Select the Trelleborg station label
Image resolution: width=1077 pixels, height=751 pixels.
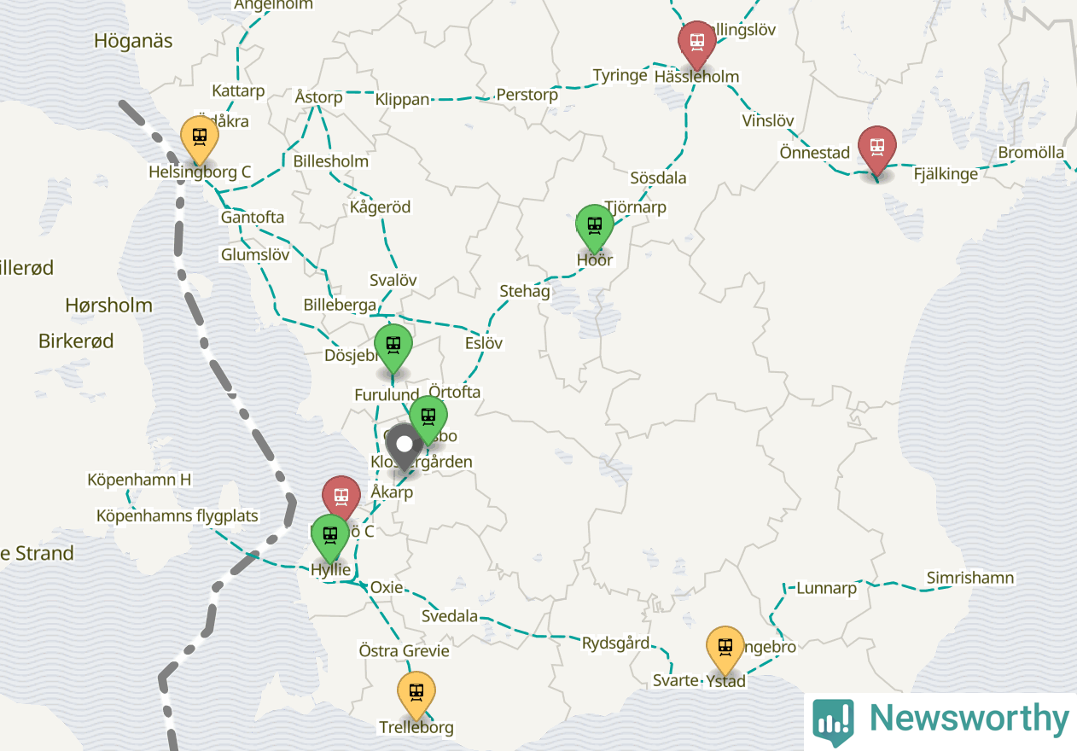(416, 728)
